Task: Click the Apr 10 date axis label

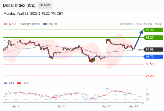Action: tap(62, 106)
